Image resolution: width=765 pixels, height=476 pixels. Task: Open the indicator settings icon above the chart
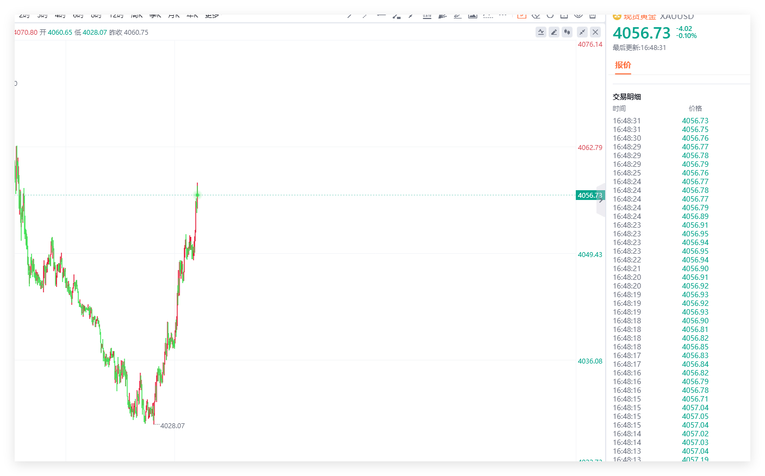click(541, 32)
